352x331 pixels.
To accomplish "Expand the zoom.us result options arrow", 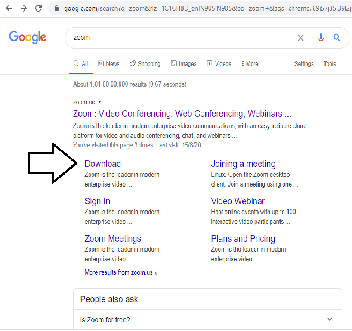I will 100,102.
